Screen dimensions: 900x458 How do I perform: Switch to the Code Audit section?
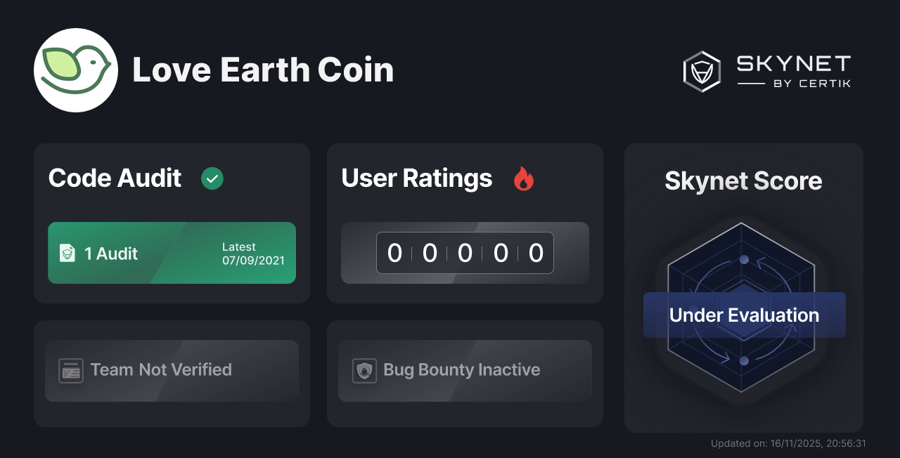(x=115, y=178)
